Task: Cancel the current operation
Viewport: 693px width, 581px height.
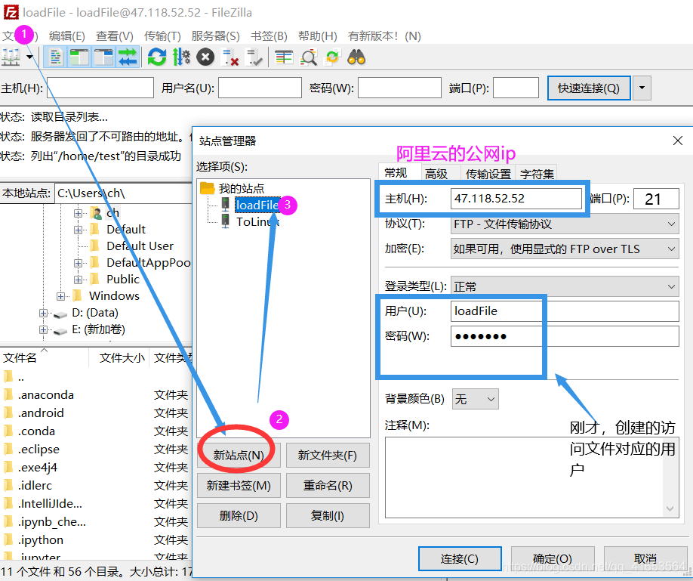Action: [205, 57]
